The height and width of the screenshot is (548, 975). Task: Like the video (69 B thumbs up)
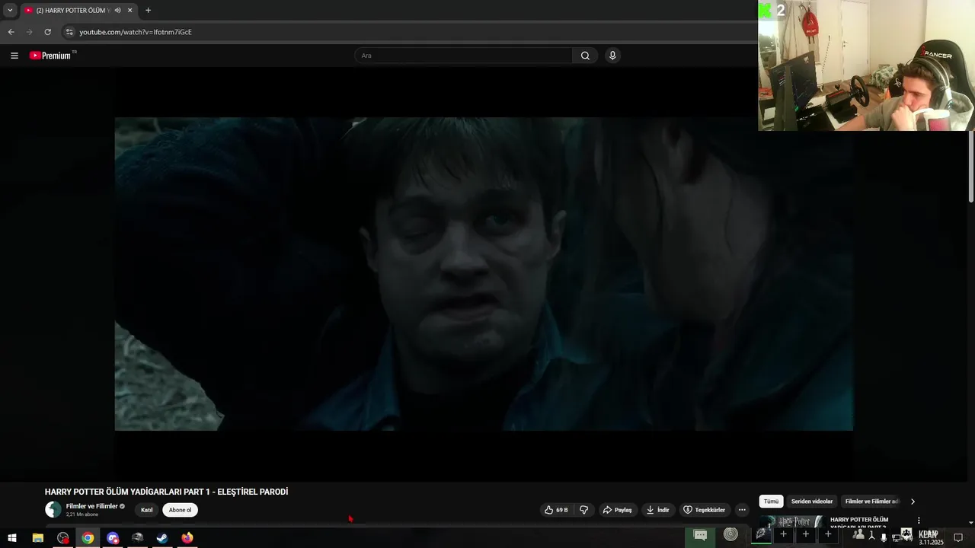556,510
